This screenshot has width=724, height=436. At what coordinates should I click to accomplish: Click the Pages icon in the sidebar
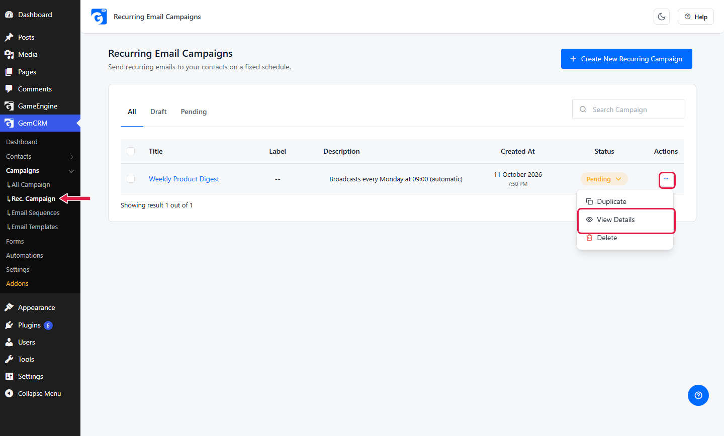coord(9,72)
